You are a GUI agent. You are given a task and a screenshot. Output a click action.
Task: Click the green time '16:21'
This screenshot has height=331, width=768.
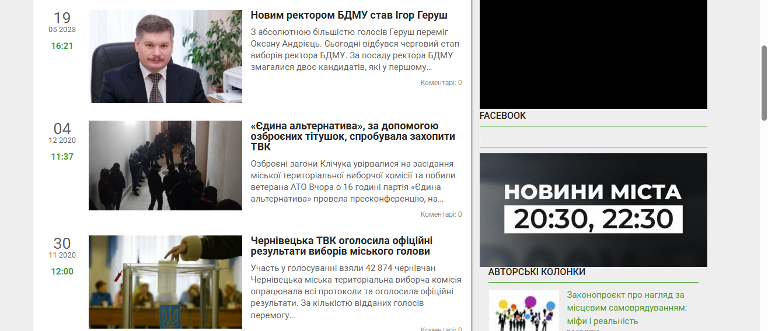62,45
